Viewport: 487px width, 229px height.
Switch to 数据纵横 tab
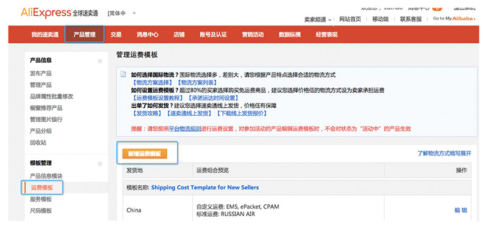point(290,35)
